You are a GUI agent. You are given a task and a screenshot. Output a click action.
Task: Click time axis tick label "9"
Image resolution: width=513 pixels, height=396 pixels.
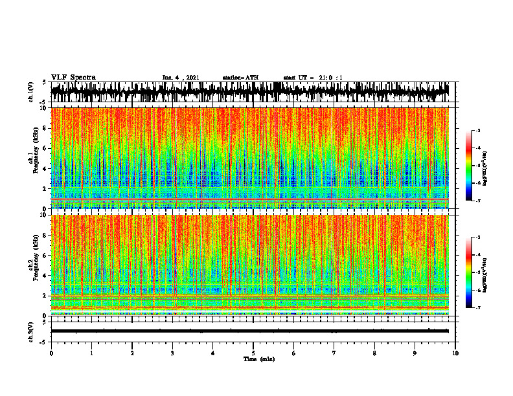click(x=415, y=353)
